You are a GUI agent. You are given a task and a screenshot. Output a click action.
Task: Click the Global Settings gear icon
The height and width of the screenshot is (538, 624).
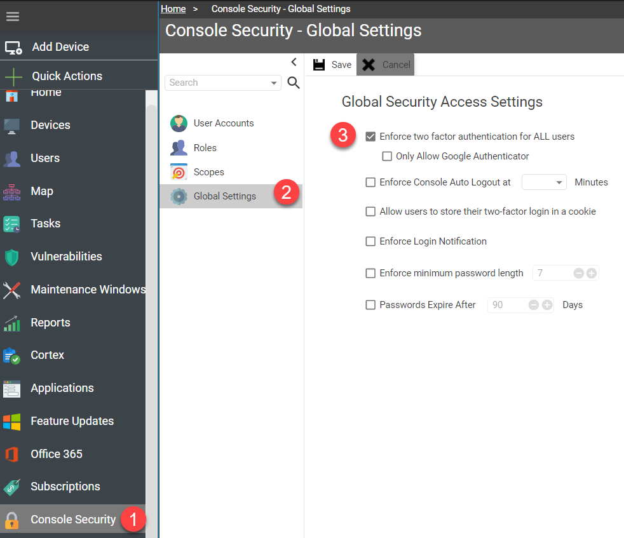coord(179,196)
